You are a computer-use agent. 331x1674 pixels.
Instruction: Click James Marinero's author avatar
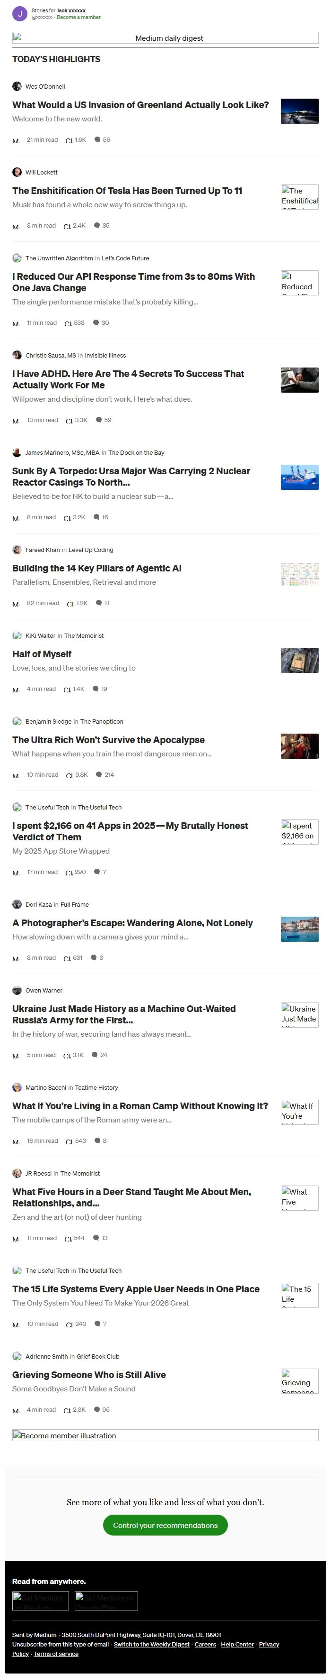(x=17, y=452)
